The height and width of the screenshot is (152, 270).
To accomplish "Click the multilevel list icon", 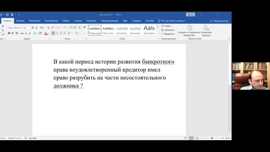I will (x=65, y=27).
